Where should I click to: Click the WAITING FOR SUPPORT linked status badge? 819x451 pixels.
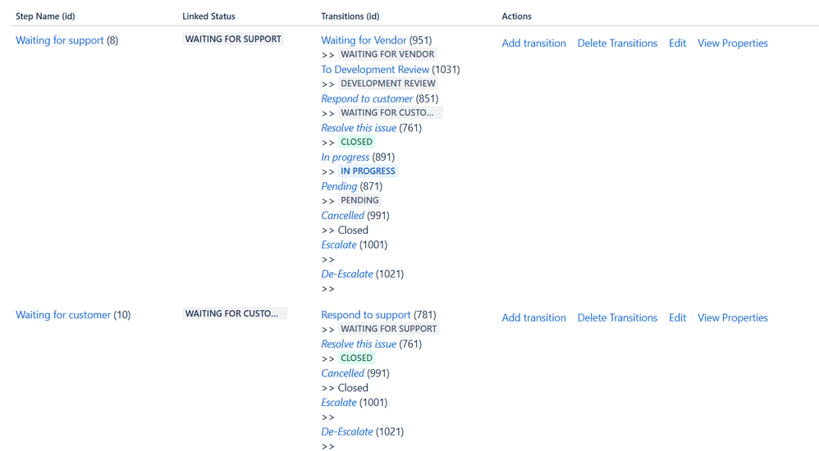coord(233,39)
